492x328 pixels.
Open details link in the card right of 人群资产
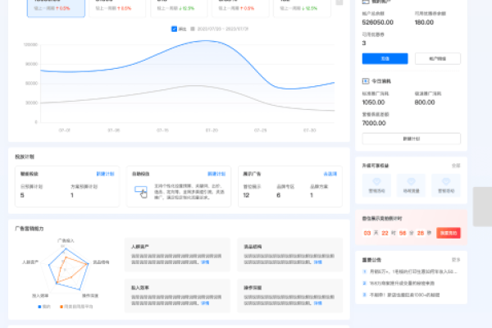click(318, 262)
